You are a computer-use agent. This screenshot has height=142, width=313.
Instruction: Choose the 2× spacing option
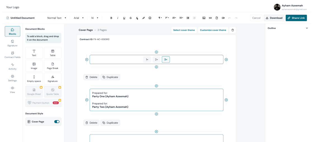[x=156, y=60]
